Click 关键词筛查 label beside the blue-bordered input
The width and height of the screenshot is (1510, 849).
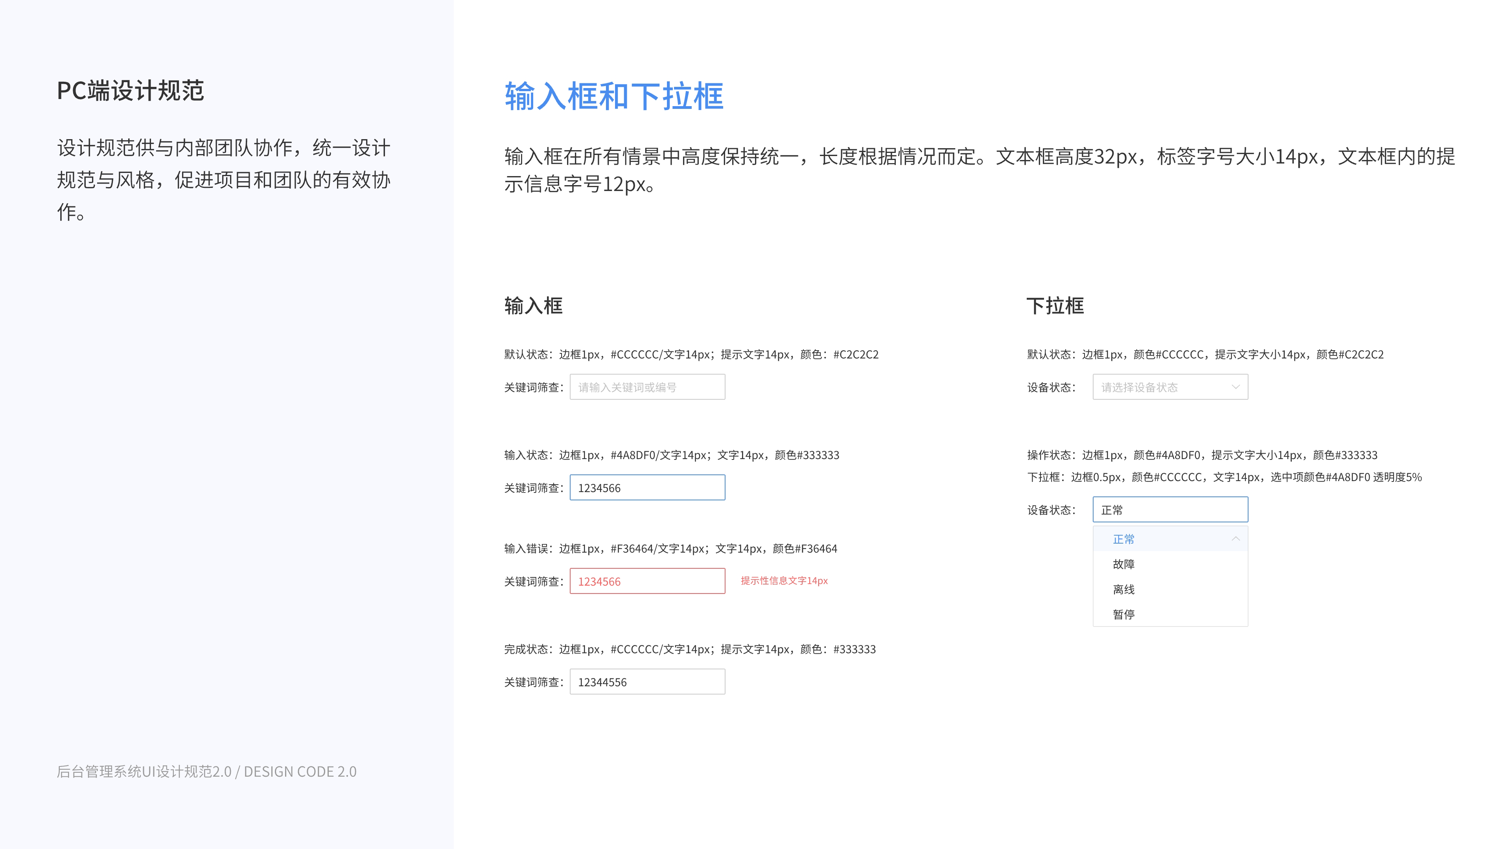(x=534, y=487)
